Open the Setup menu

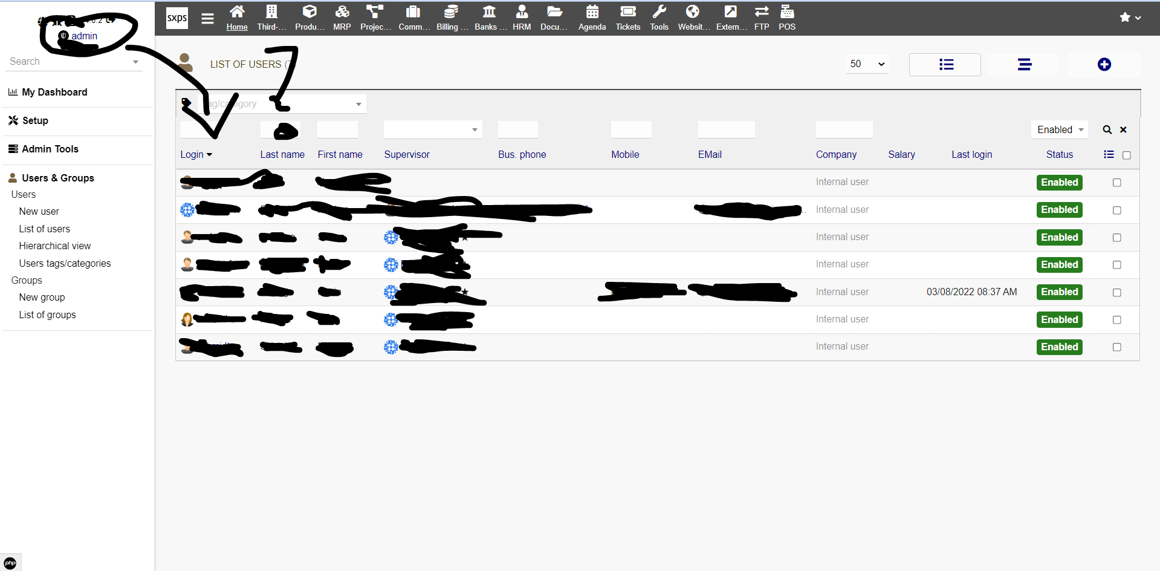35,120
